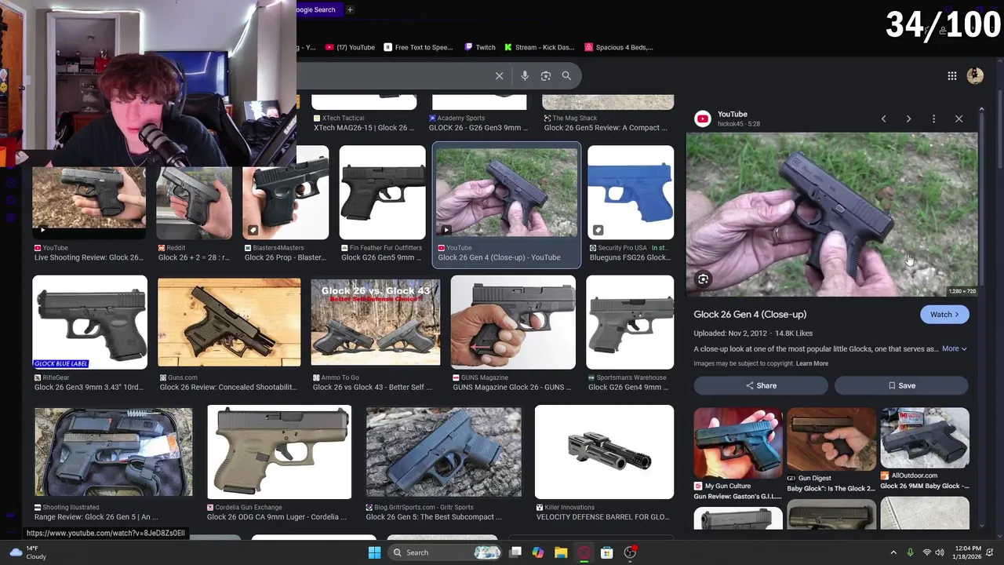Open the (17) YouTube bookmark
Screen dimensions: 1004x565
coord(351,47)
